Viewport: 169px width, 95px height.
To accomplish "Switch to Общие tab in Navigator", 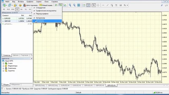I will [x=6, y=84].
